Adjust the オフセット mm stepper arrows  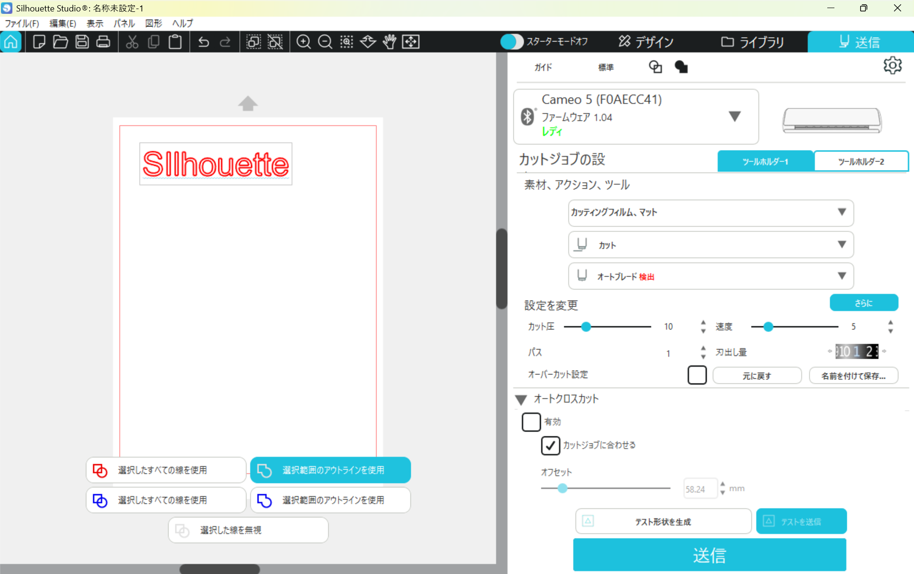tap(722, 488)
